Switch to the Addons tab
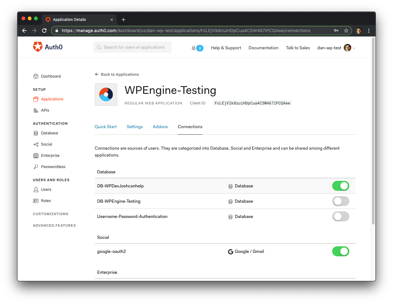 [x=160, y=127]
